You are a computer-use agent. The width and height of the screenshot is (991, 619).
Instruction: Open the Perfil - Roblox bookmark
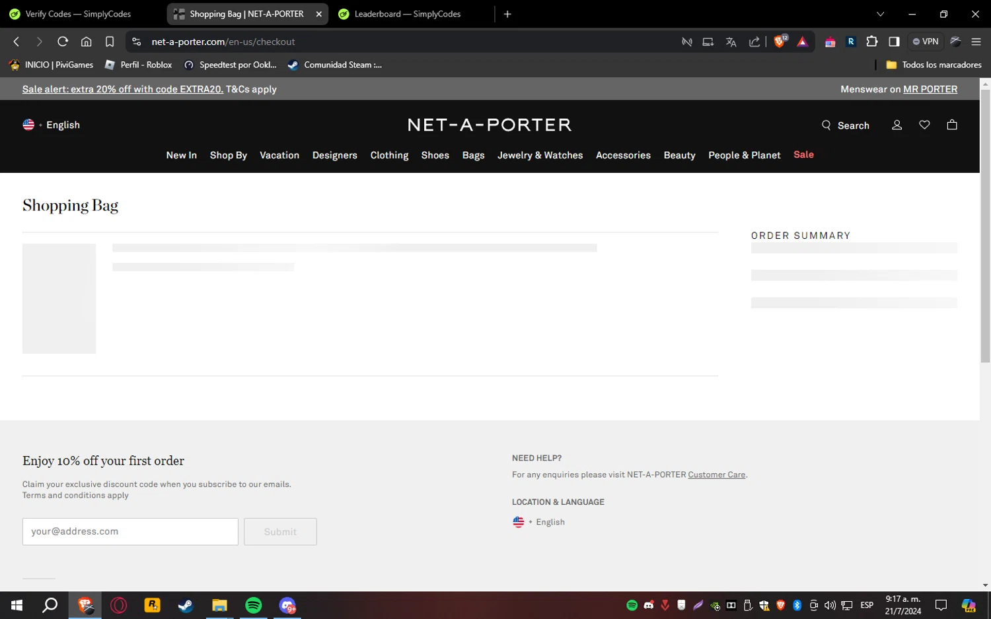[x=139, y=65]
